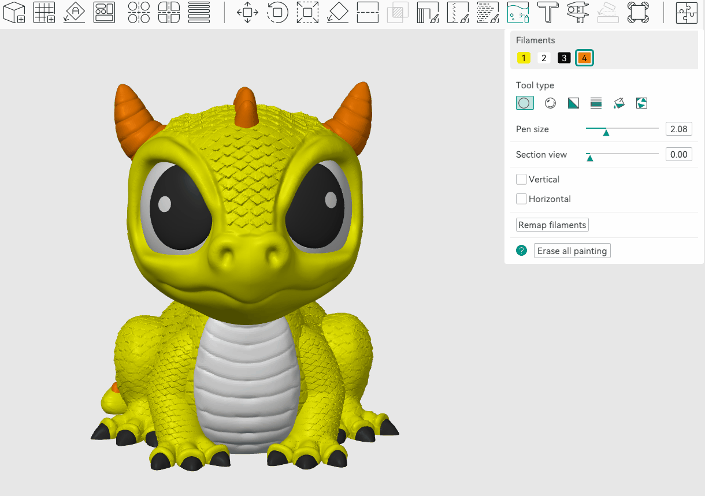705x496 pixels.
Task: Open the Measure caliper tool
Action: pyautogui.click(x=577, y=12)
